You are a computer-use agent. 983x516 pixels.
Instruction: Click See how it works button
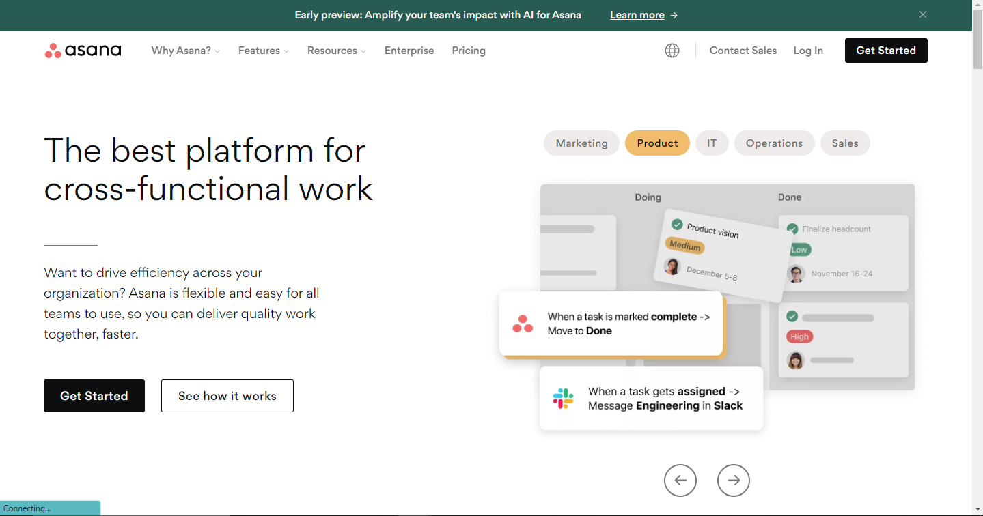point(227,396)
